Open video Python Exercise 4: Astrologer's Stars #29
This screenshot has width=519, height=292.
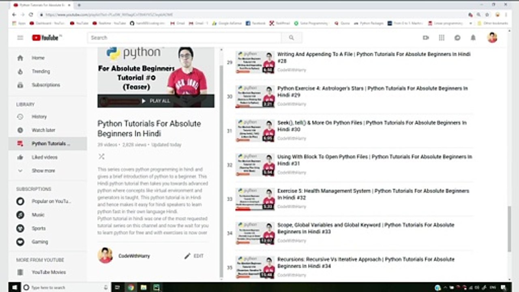tap(372, 92)
